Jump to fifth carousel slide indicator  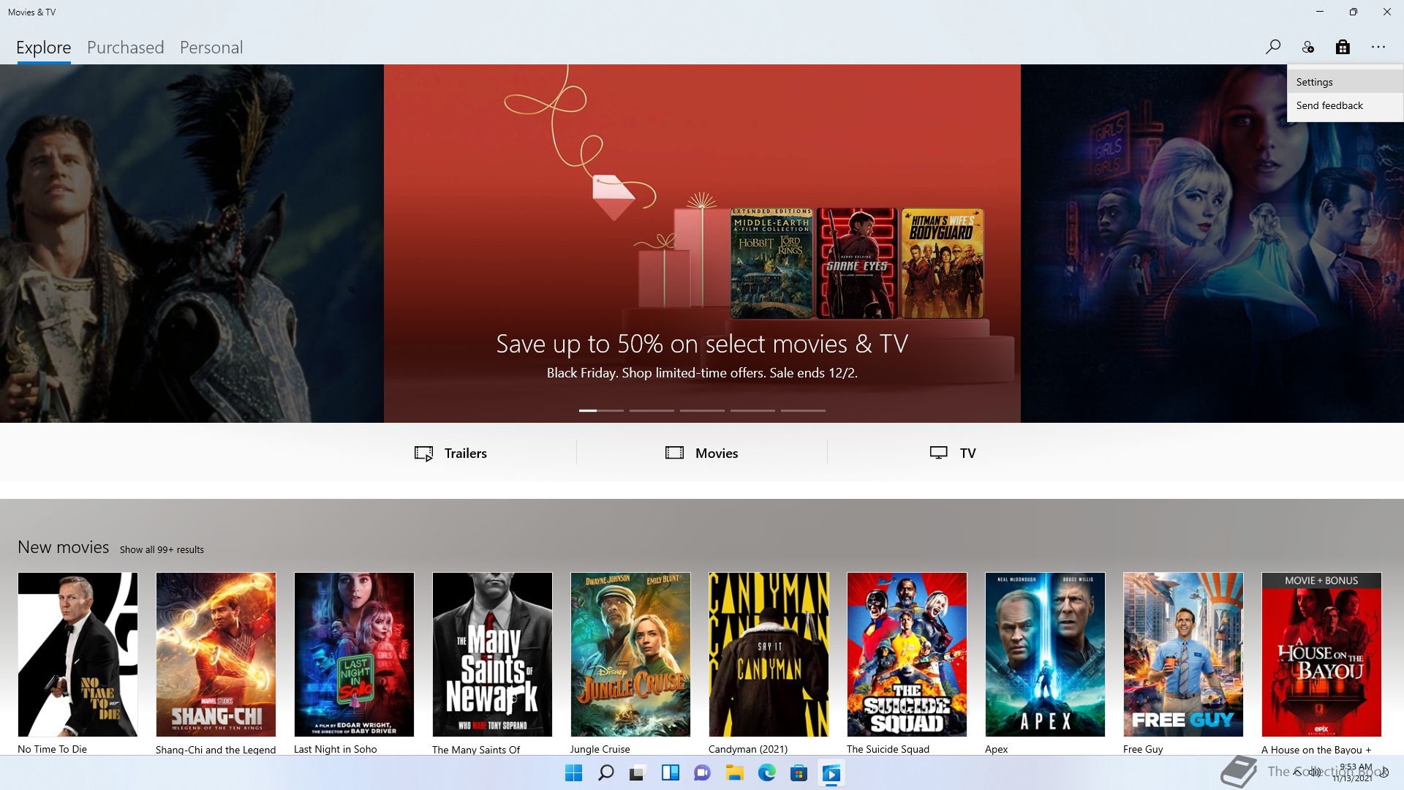[x=803, y=410]
